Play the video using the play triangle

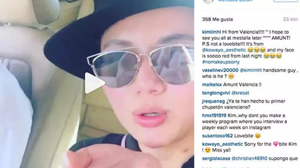click(94, 83)
